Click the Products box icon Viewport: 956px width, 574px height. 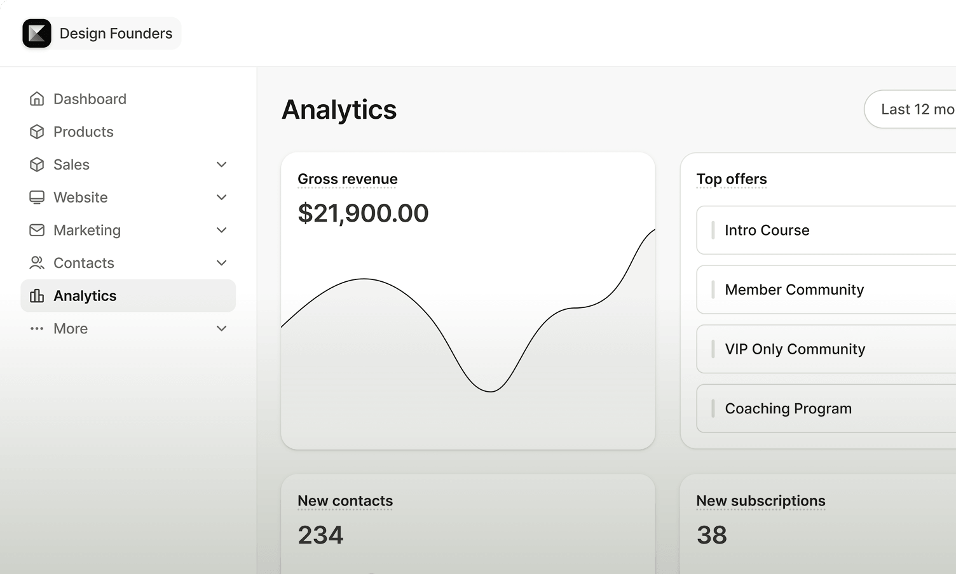click(37, 132)
